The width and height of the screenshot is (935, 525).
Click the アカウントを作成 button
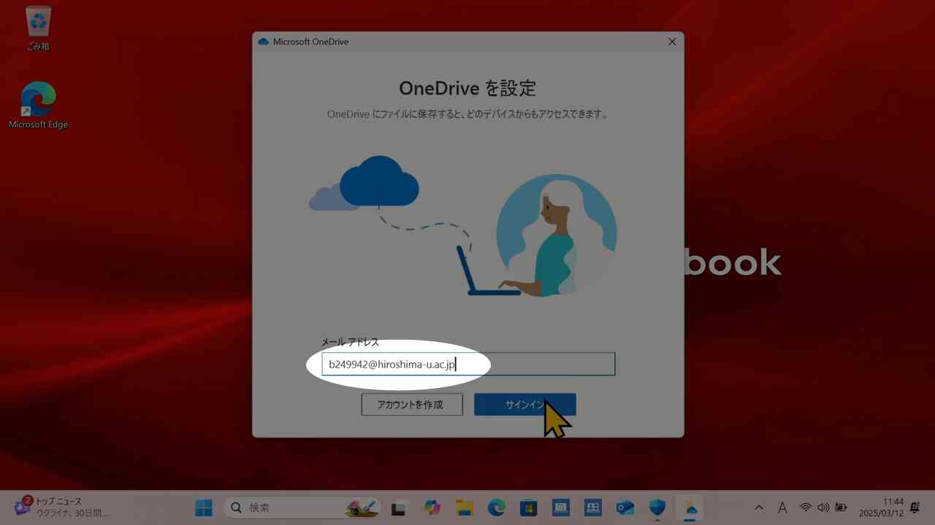pos(411,405)
